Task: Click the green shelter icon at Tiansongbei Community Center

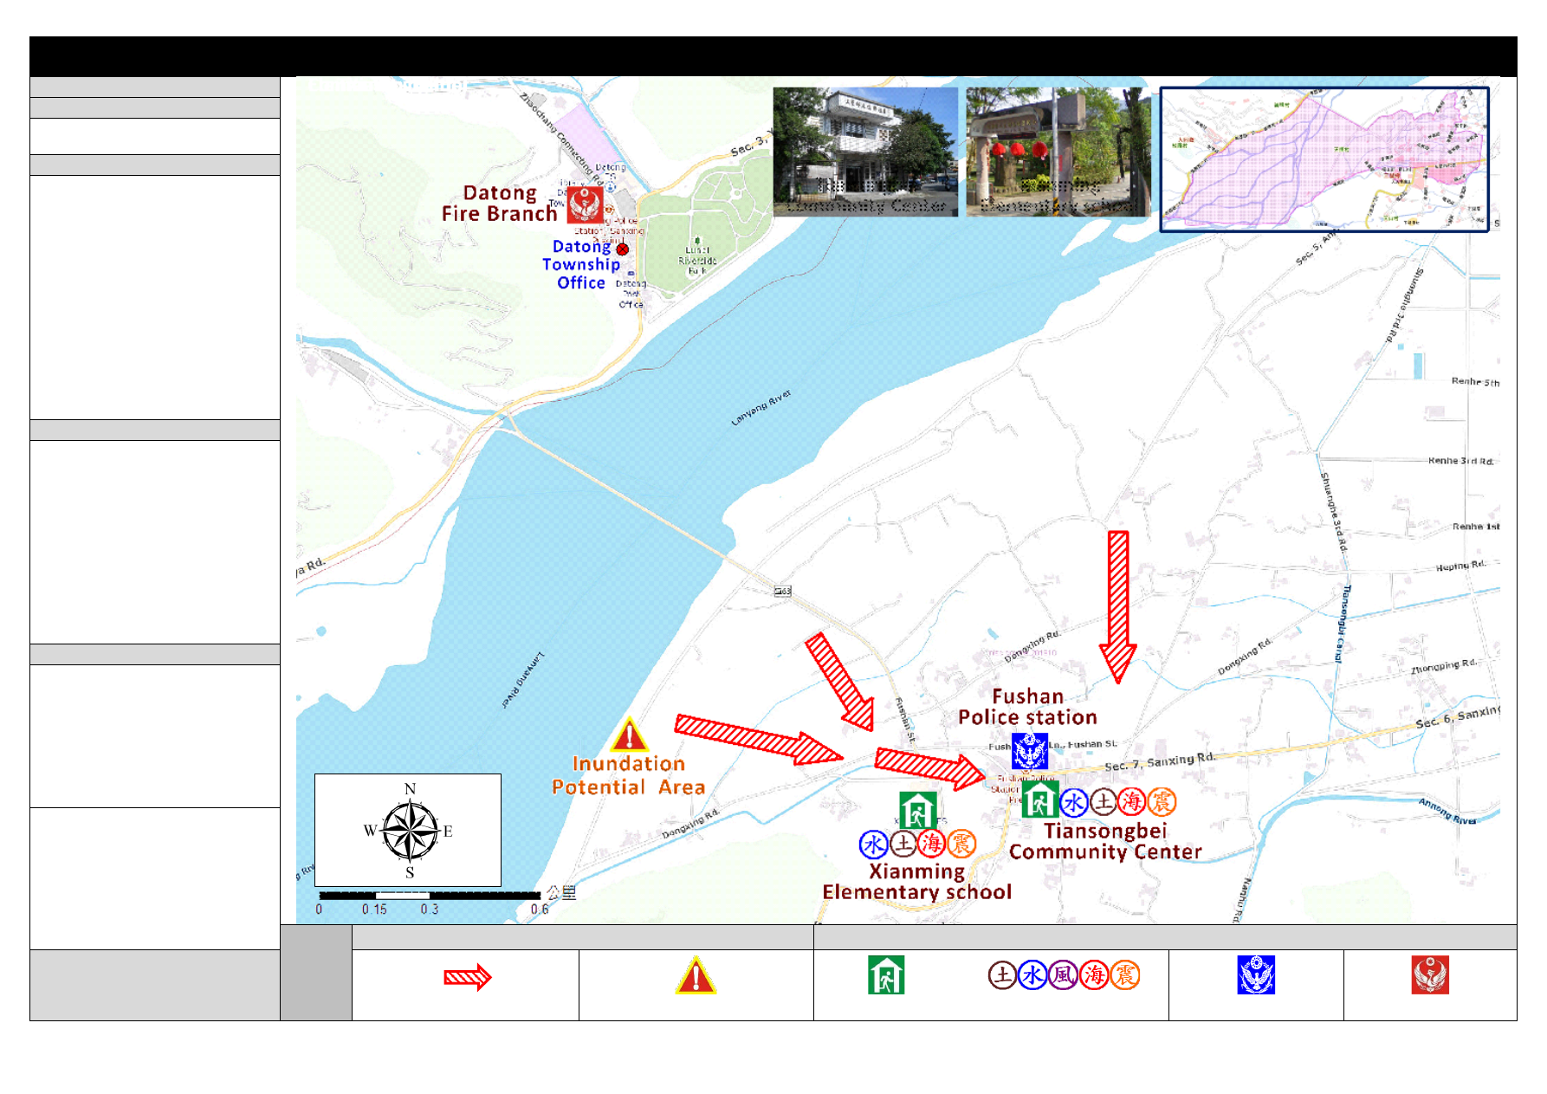Action: point(1039,799)
